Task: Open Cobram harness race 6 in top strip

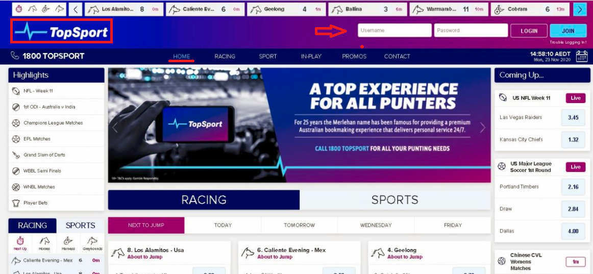Action: coord(530,9)
